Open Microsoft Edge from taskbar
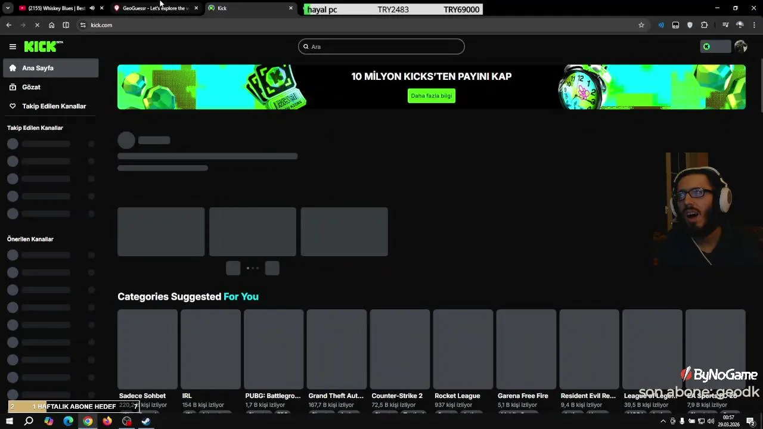The image size is (763, 429). [68, 421]
